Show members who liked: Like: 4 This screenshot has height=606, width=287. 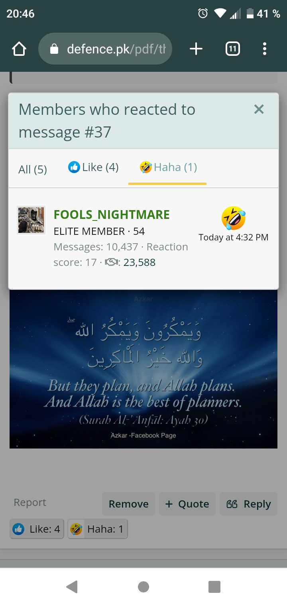point(37,529)
